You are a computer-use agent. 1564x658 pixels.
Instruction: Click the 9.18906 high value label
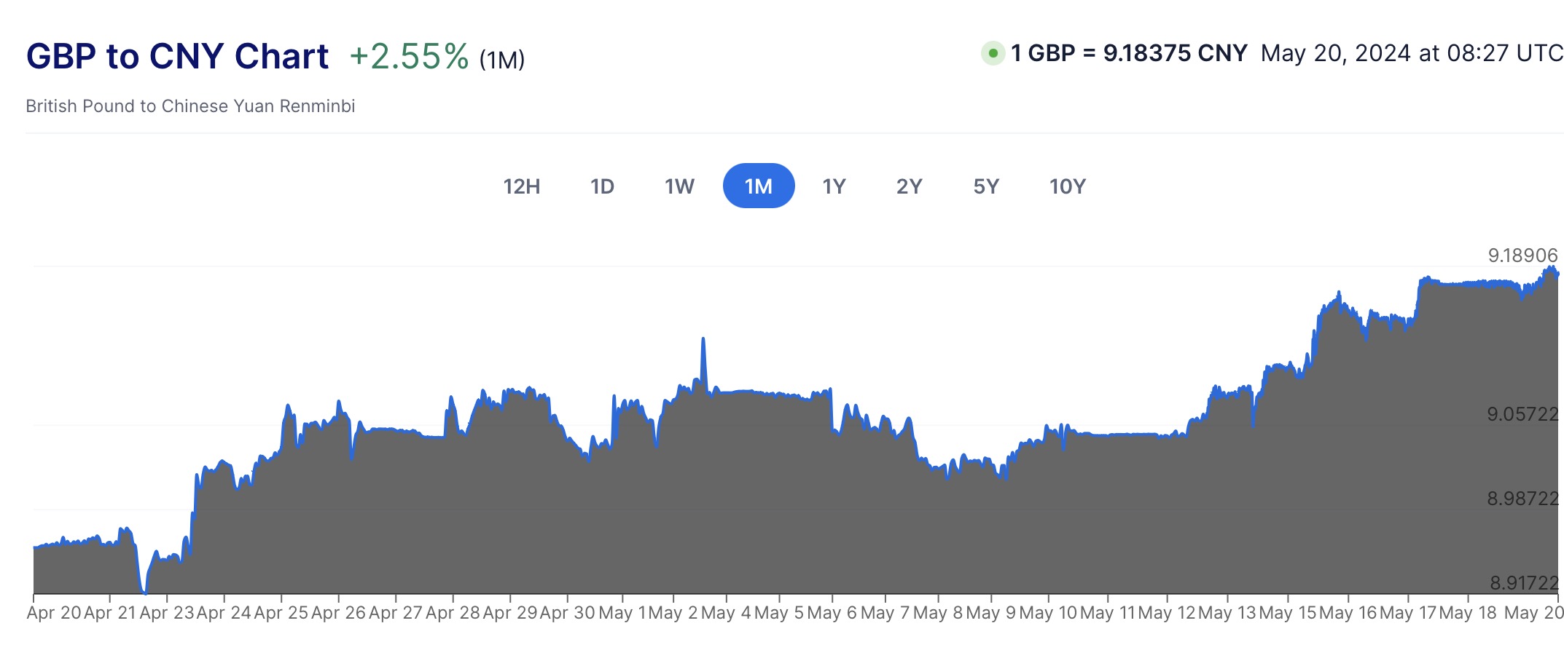(x=1522, y=255)
